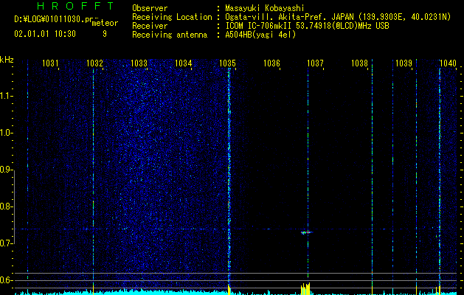Screen dimensions: 464x295
Task: Click frequency axis label 0.7
Action: (6, 243)
